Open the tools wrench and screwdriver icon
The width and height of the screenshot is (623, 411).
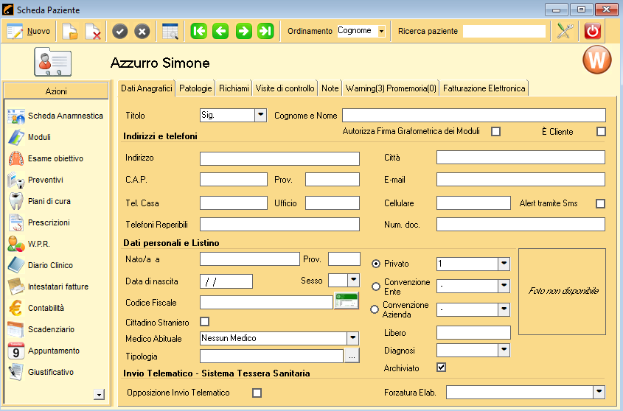565,31
